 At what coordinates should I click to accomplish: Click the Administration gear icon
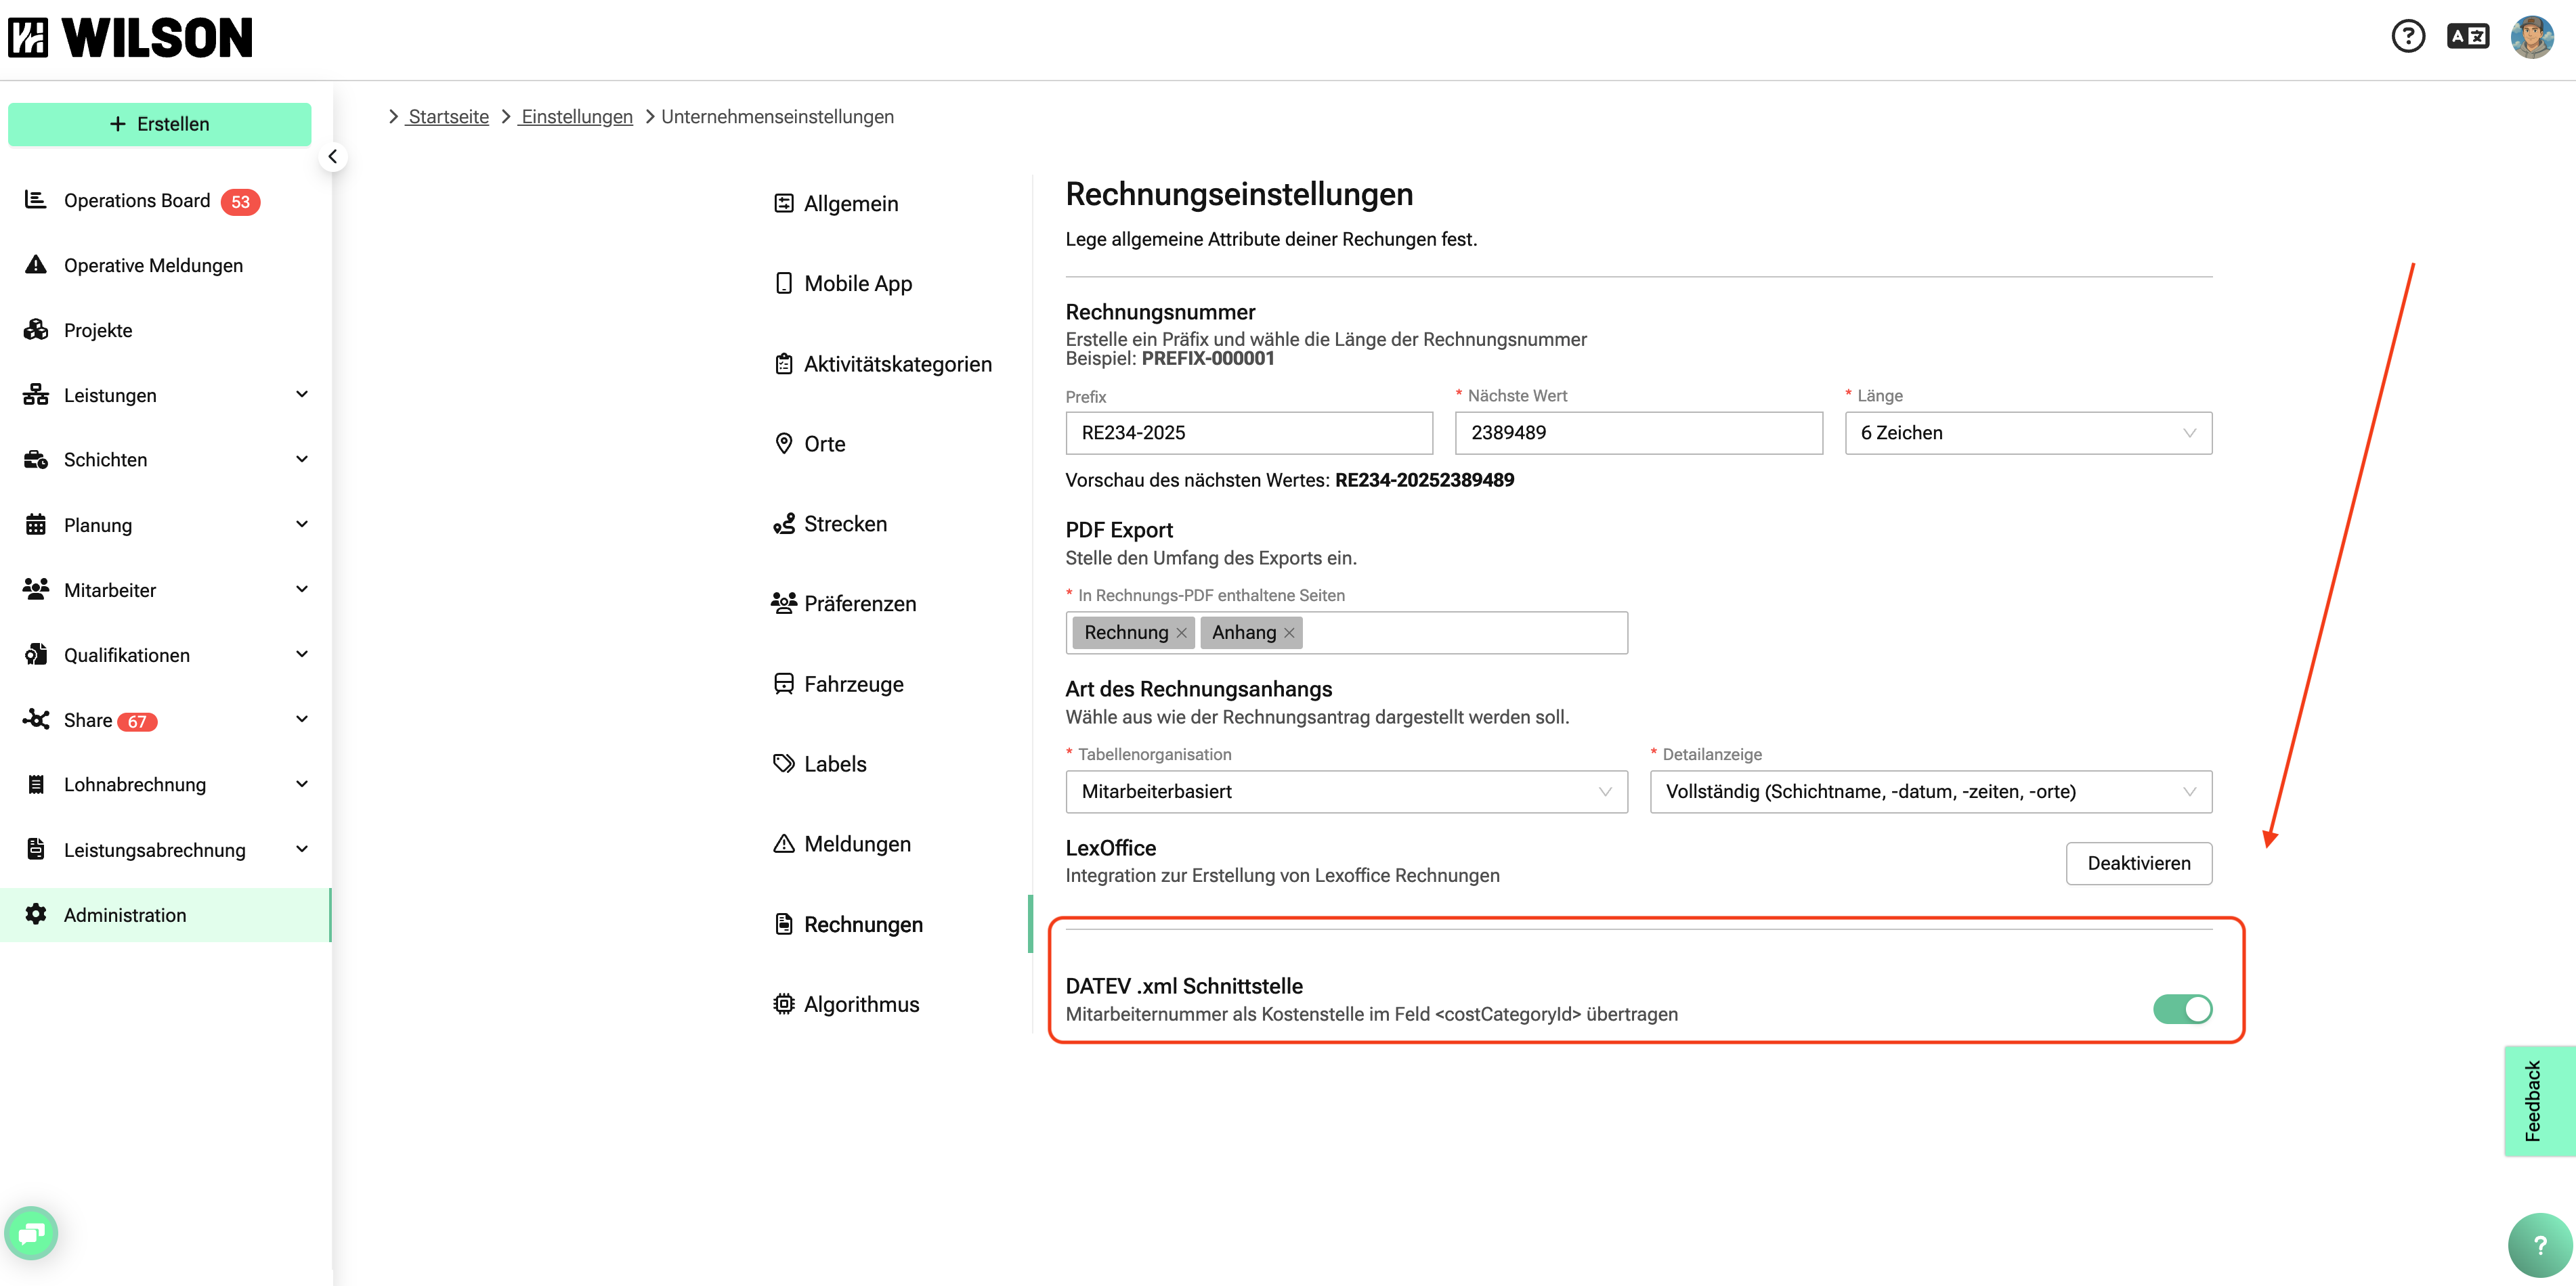[36, 914]
